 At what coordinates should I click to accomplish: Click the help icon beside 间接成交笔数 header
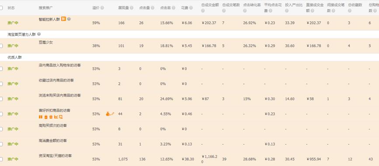coord(333,11)
